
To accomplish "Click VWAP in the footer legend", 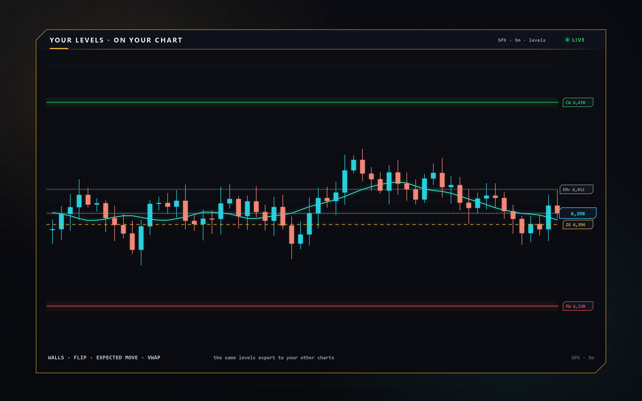I will (154, 358).
